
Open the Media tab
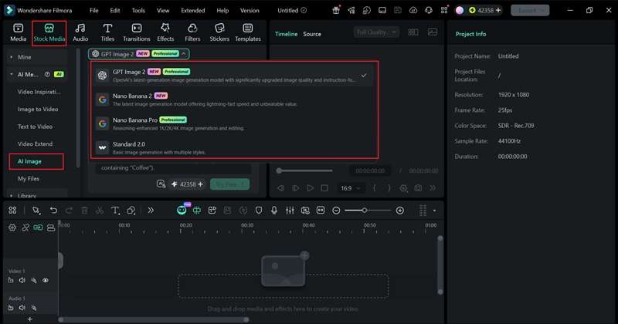coord(18,32)
